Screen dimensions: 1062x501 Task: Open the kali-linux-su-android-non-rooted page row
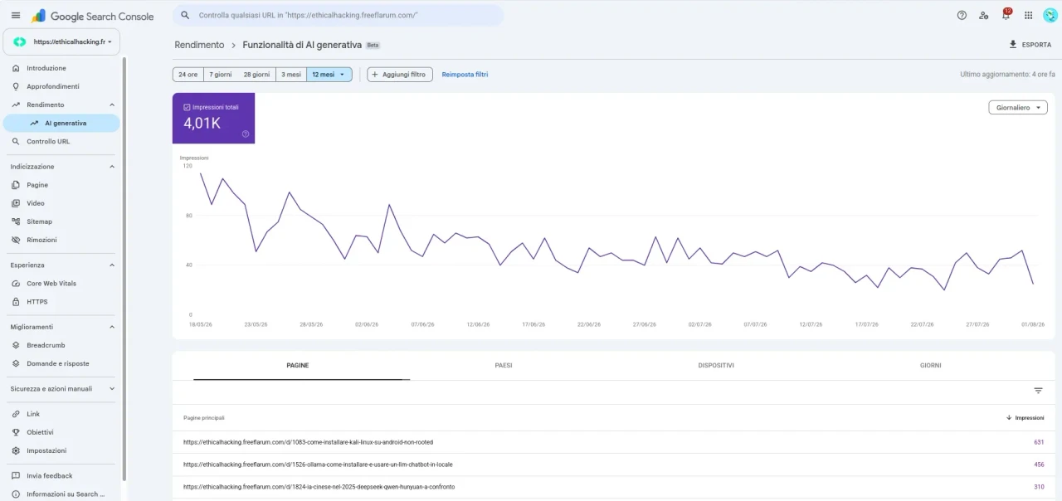tap(613, 442)
